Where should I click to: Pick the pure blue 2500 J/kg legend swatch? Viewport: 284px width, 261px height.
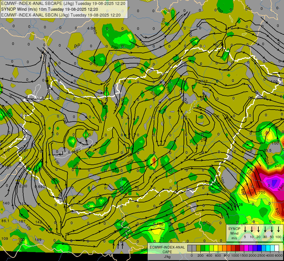point(259,248)
